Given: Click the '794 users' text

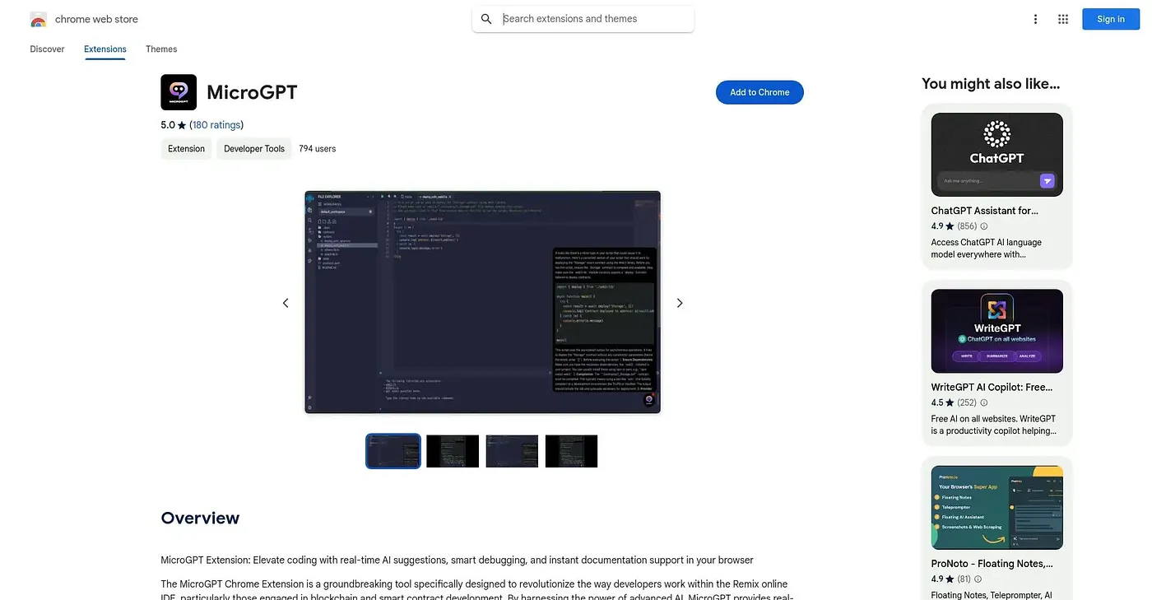Looking at the screenshot, I should click(x=318, y=149).
